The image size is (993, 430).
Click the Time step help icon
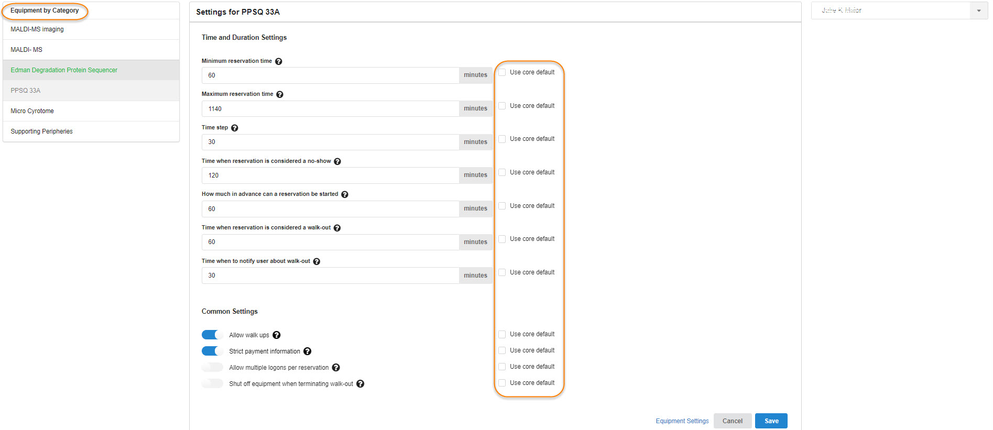(x=235, y=128)
